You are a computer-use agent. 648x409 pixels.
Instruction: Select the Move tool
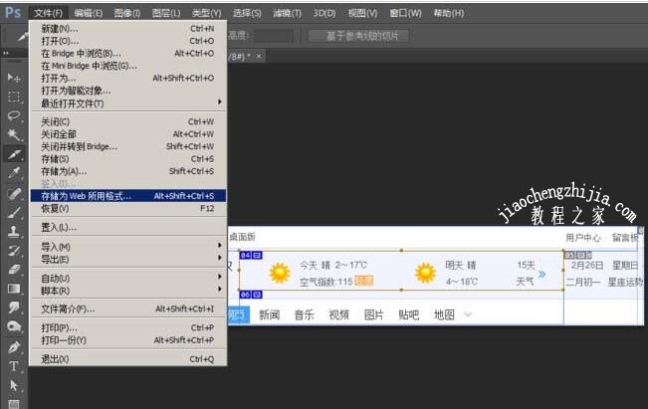click(x=14, y=78)
